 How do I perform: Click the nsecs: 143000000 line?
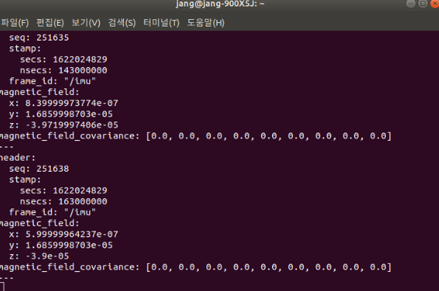(63, 70)
